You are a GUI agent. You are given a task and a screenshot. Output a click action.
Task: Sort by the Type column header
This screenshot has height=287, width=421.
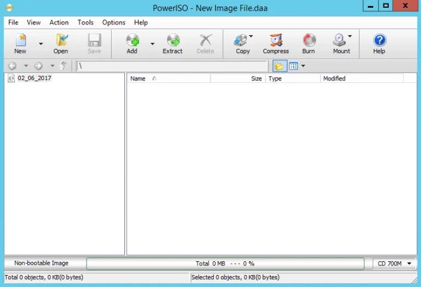pos(293,79)
